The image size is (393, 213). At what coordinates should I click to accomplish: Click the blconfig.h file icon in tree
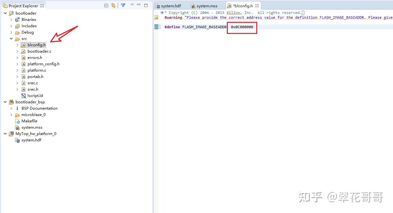point(23,45)
